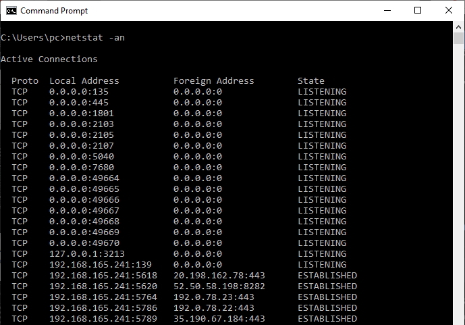Viewport: 465px width, 325px height.
Task: Click the 'Local Address' column header
Action: 84,80
